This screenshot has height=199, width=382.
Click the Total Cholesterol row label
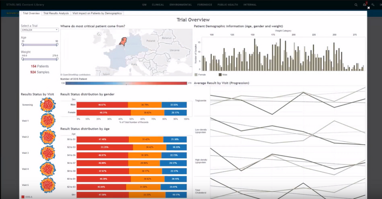pos(201,191)
